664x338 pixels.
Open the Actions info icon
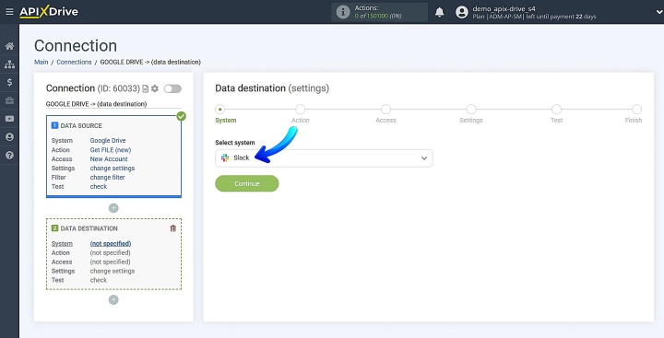[x=343, y=12]
